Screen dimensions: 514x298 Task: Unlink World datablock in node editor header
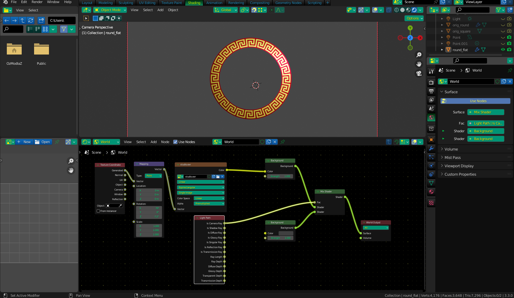pyautogui.click(x=275, y=142)
